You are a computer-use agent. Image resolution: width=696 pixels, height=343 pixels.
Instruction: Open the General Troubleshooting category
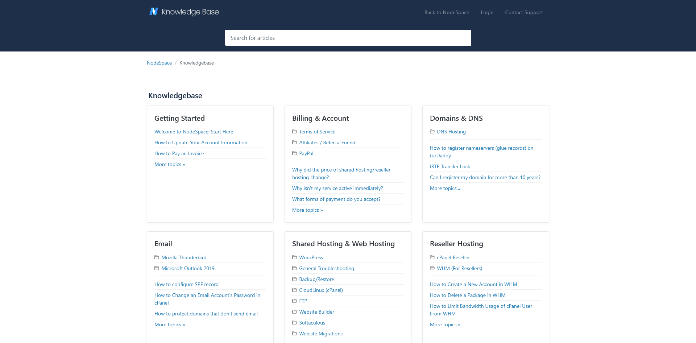tap(327, 268)
